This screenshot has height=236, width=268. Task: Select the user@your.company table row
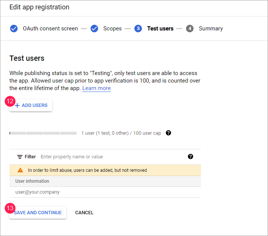point(105,192)
